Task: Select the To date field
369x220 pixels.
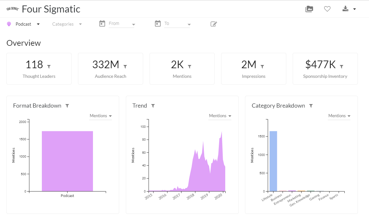Action: tap(177, 24)
